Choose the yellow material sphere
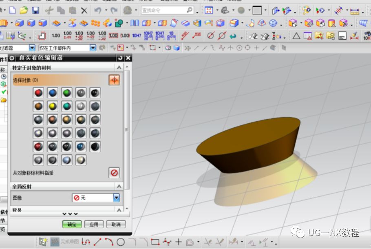Image resolution: width=371 pixels, height=249 pixels. (x=53, y=107)
